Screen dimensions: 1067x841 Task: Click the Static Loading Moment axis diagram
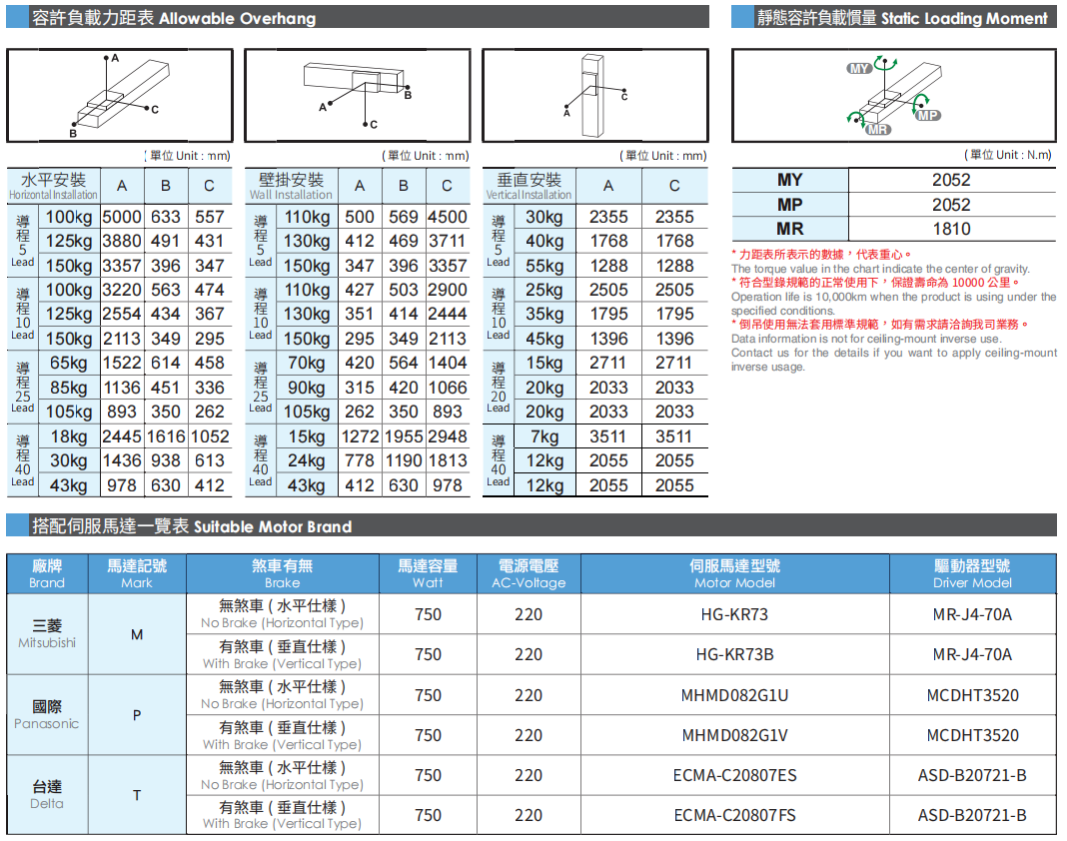coord(893,95)
